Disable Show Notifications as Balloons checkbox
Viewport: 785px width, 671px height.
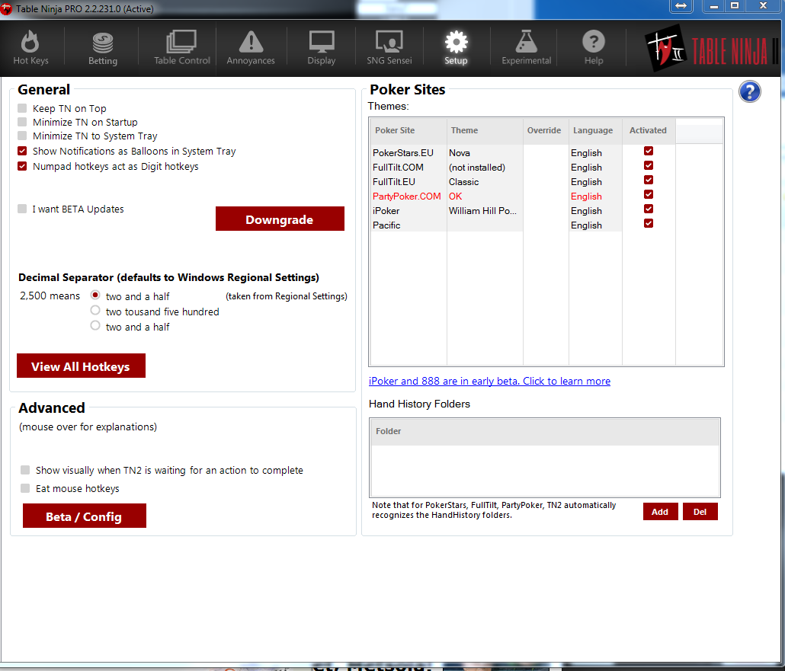pyautogui.click(x=22, y=151)
